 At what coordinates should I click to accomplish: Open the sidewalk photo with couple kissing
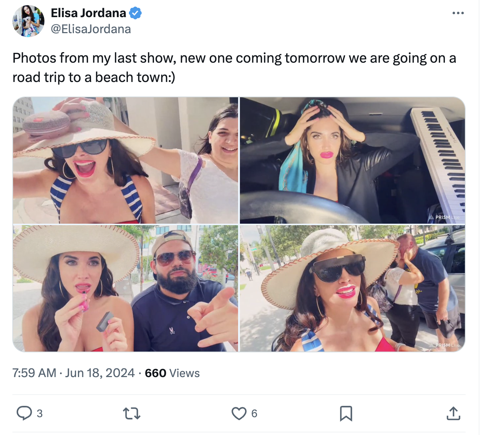pos(352,288)
